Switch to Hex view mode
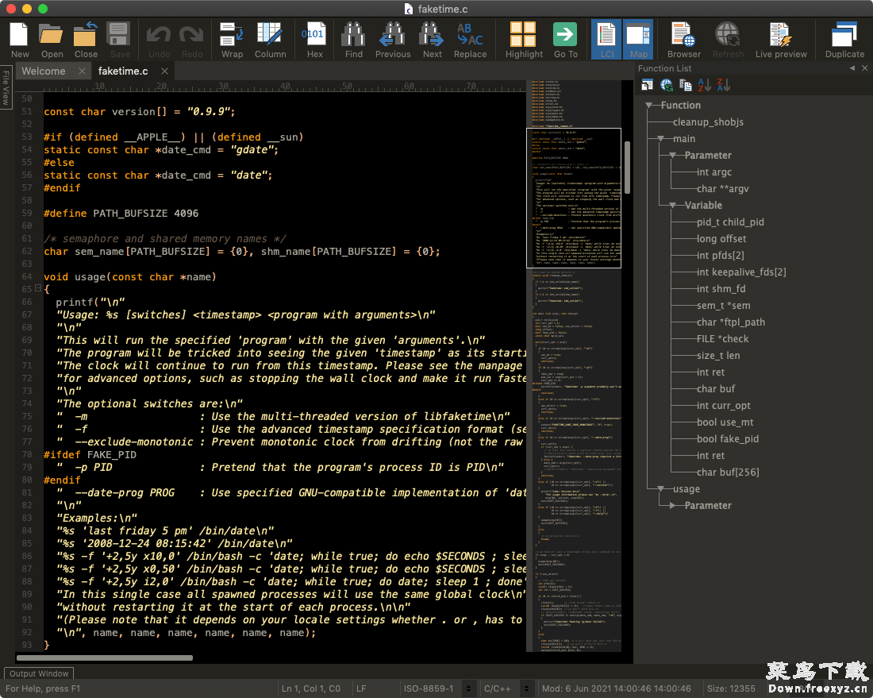 tap(314, 40)
